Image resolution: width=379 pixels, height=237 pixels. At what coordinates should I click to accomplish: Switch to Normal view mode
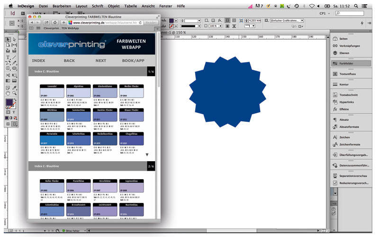pyautogui.click(x=8, y=124)
